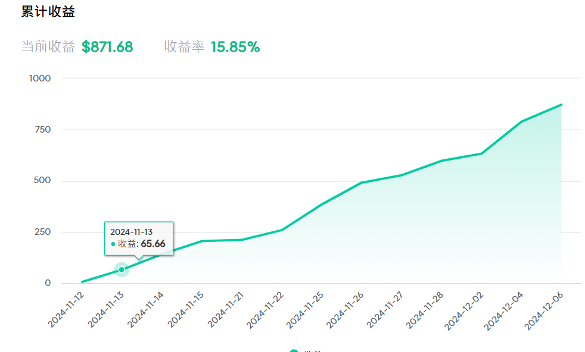
Task: Click the 2024-12-04 x-axis date label
Action: [x=505, y=309]
